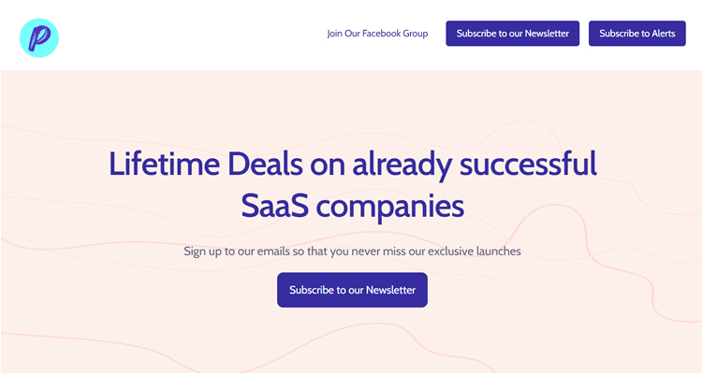Click the purple P letter inside the logo
The width and height of the screenshot is (702, 374).
tap(39, 38)
